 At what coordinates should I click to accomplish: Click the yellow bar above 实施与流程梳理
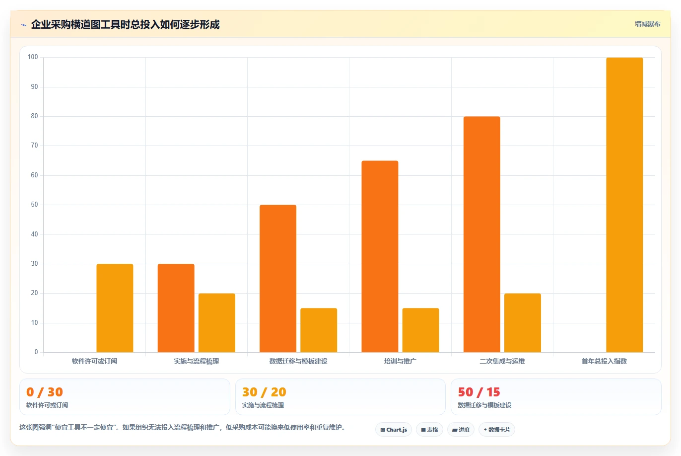[x=217, y=323]
